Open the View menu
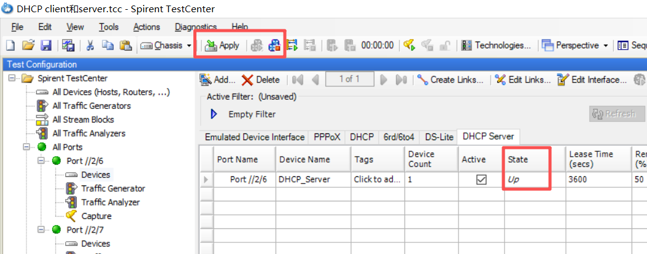The width and height of the screenshot is (647, 254). pyautogui.click(x=75, y=27)
